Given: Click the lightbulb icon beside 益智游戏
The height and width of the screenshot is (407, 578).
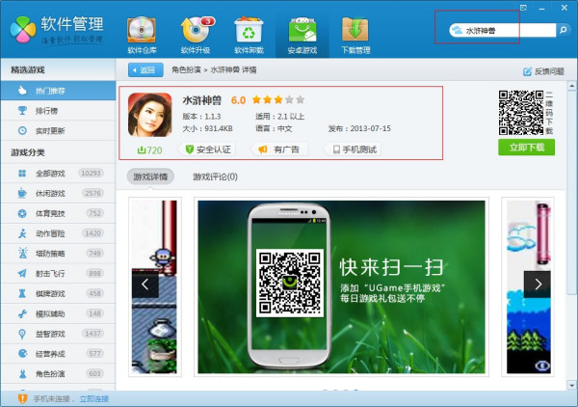Looking at the screenshot, I should [22, 334].
